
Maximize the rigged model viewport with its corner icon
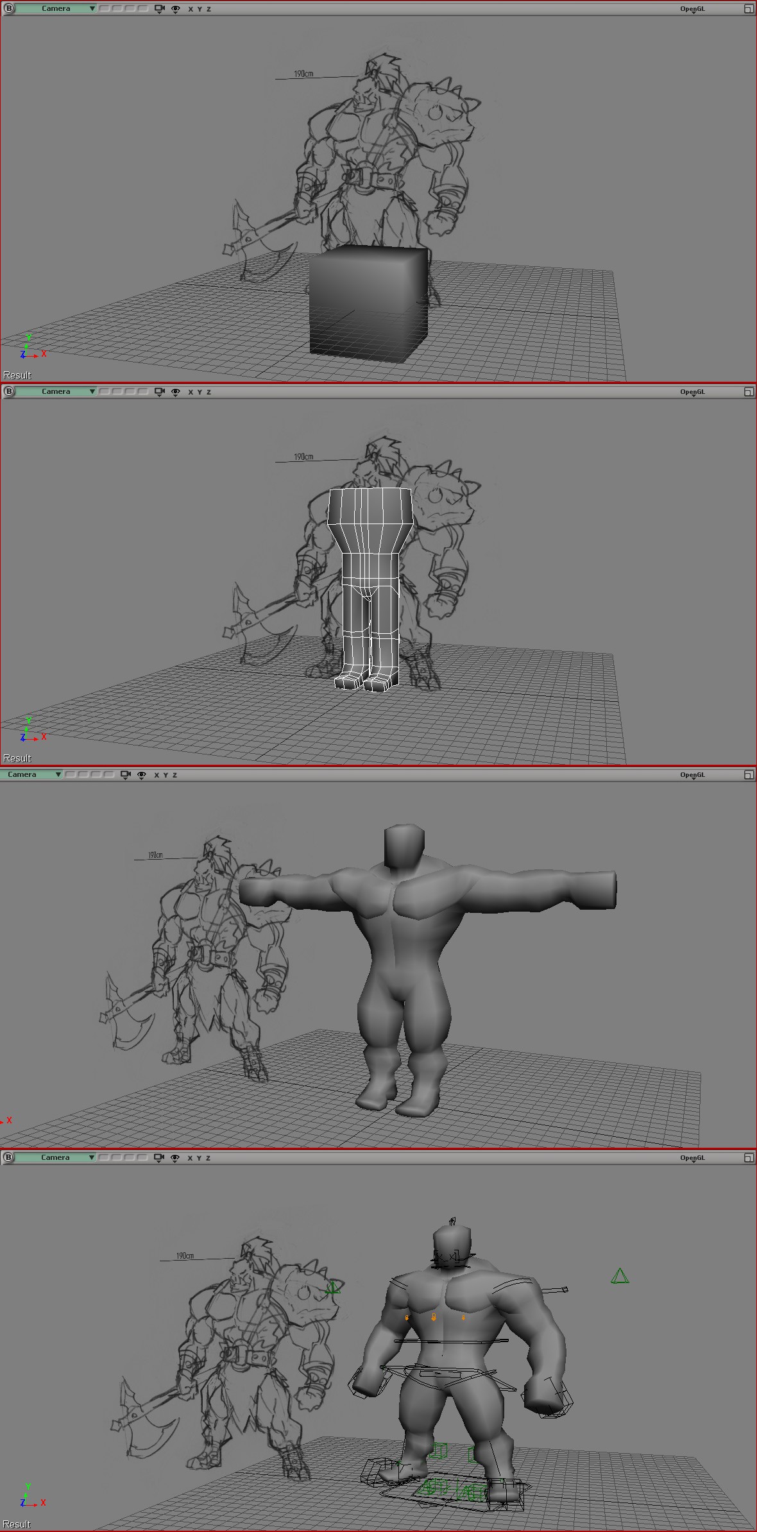(x=749, y=1158)
